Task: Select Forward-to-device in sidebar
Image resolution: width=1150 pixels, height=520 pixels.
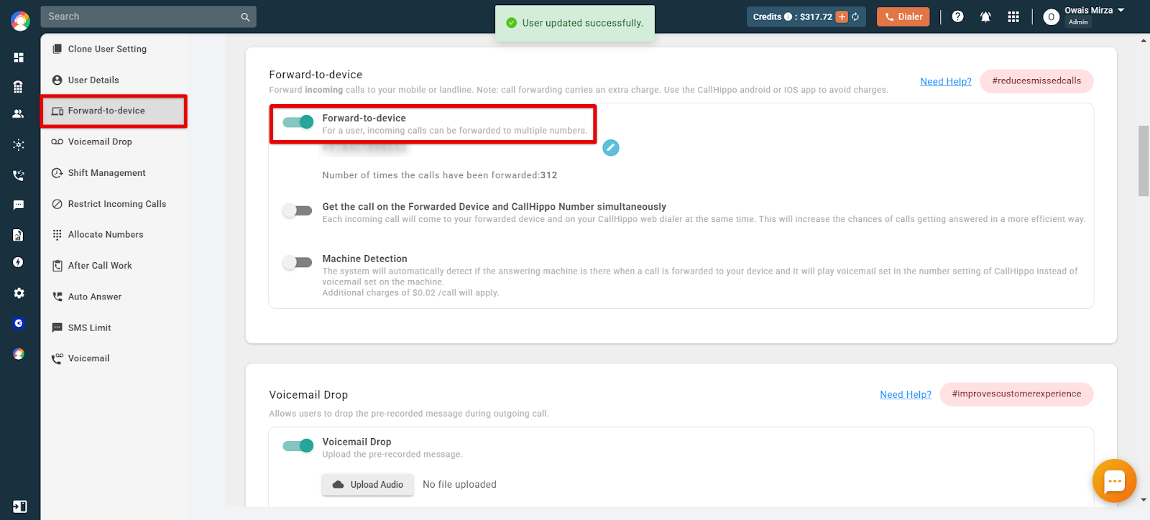Action: point(114,111)
